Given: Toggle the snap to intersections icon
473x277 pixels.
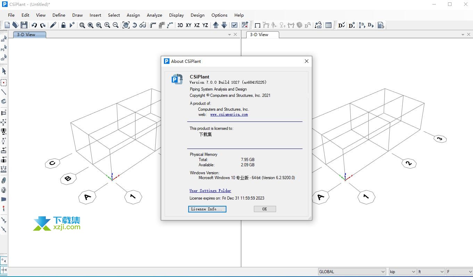Looking at the screenshot, I should tap(3, 270).
